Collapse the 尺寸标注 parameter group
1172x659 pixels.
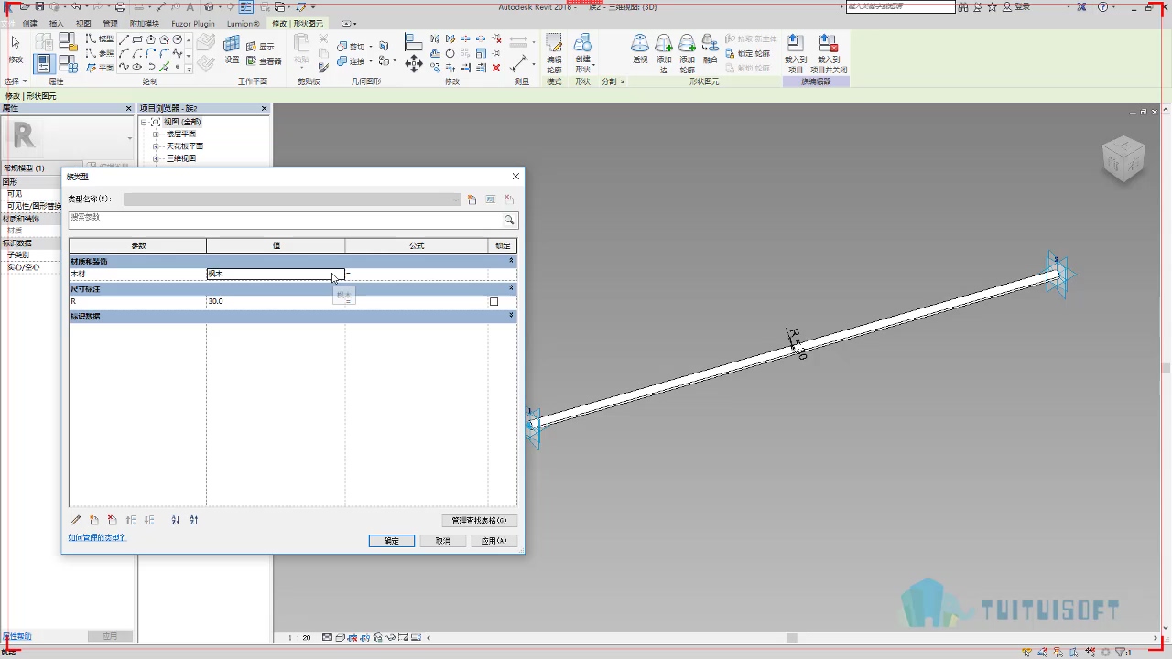(x=511, y=288)
